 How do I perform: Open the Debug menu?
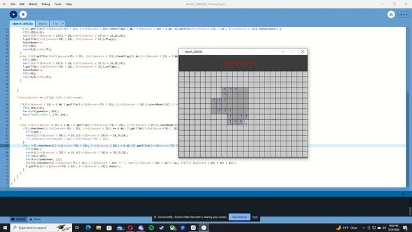(x=46, y=5)
